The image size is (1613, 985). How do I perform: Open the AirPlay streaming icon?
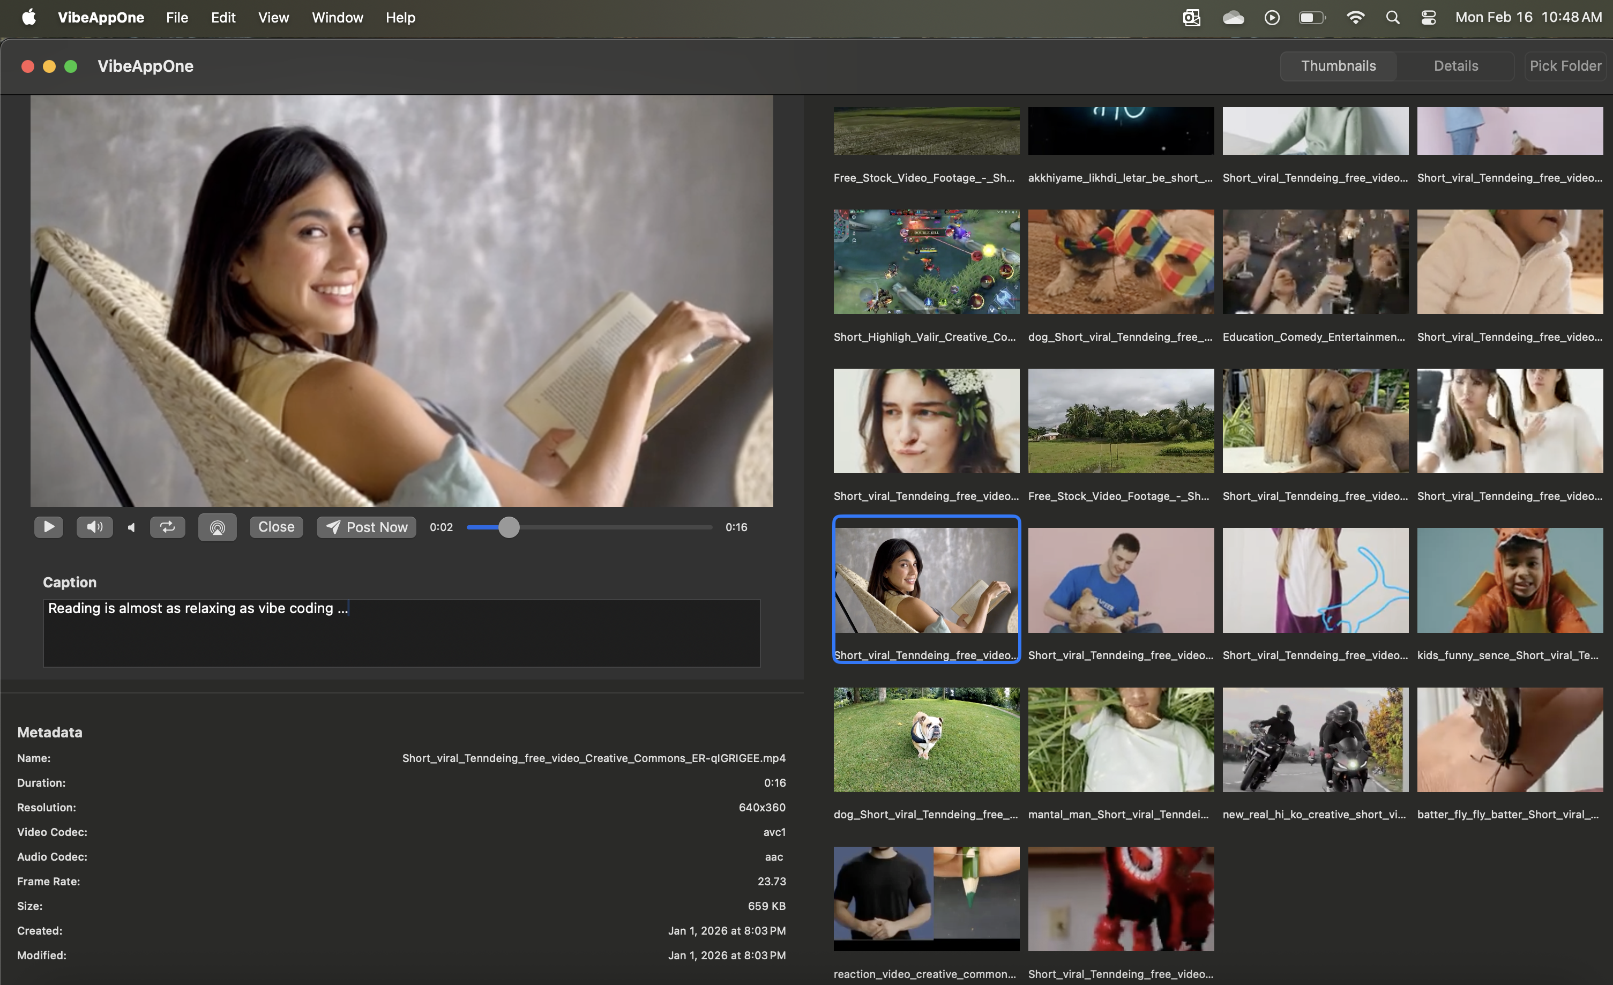pos(218,527)
